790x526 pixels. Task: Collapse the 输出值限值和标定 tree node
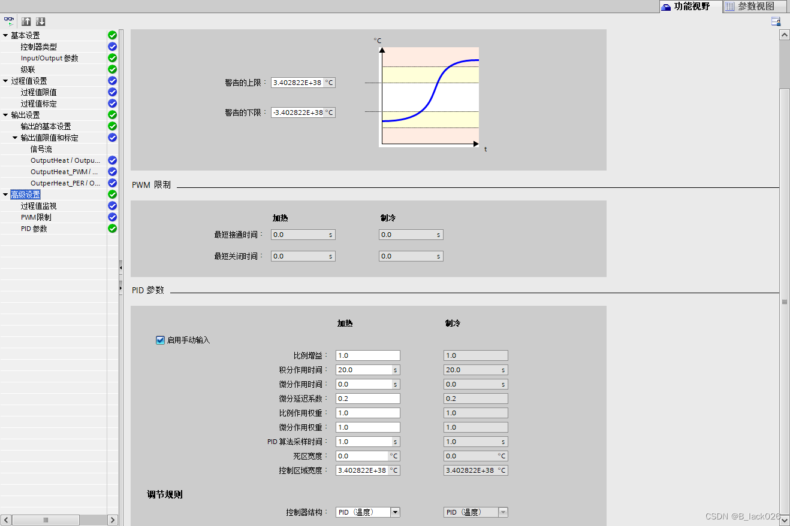pyautogui.click(x=16, y=138)
